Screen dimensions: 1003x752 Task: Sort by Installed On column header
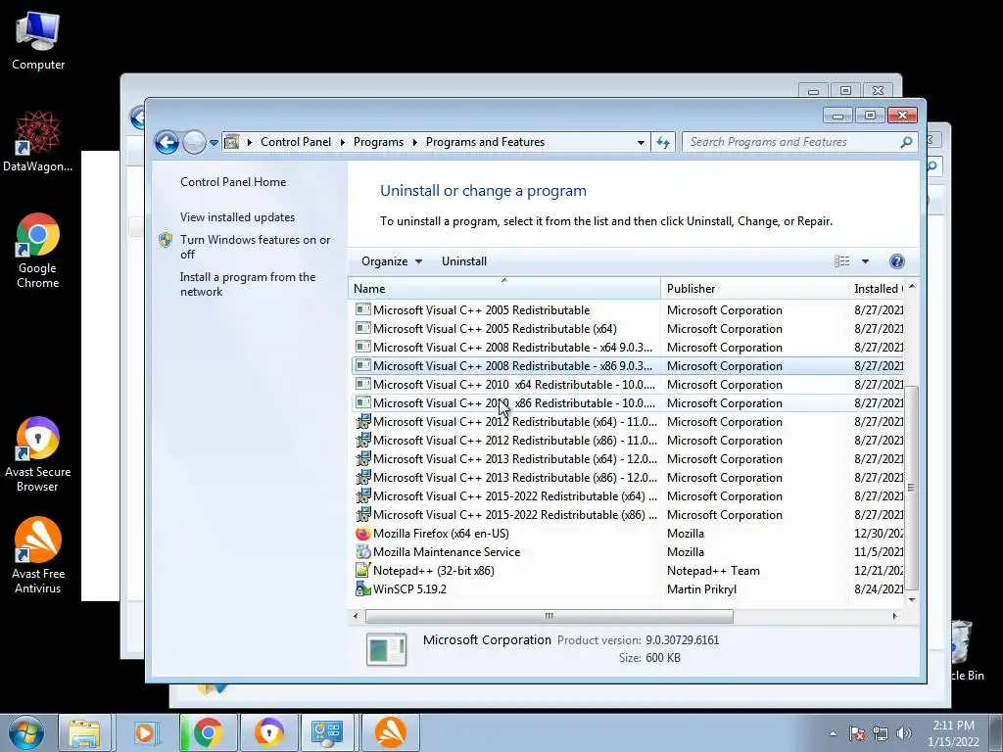877,289
